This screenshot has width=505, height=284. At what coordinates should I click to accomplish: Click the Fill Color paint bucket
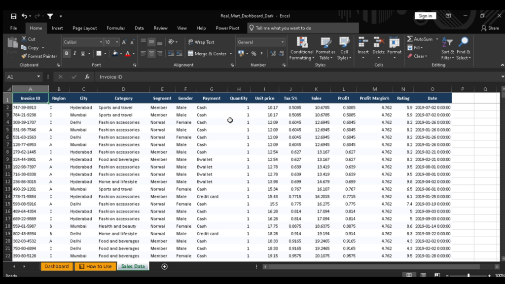[x=115, y=53]
